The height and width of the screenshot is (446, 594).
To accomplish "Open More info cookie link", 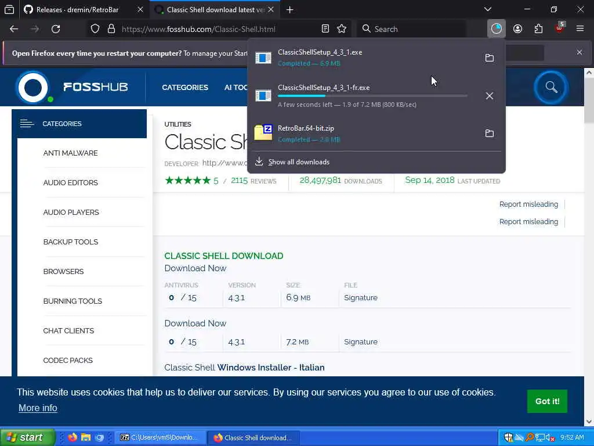I will [38, 408].
